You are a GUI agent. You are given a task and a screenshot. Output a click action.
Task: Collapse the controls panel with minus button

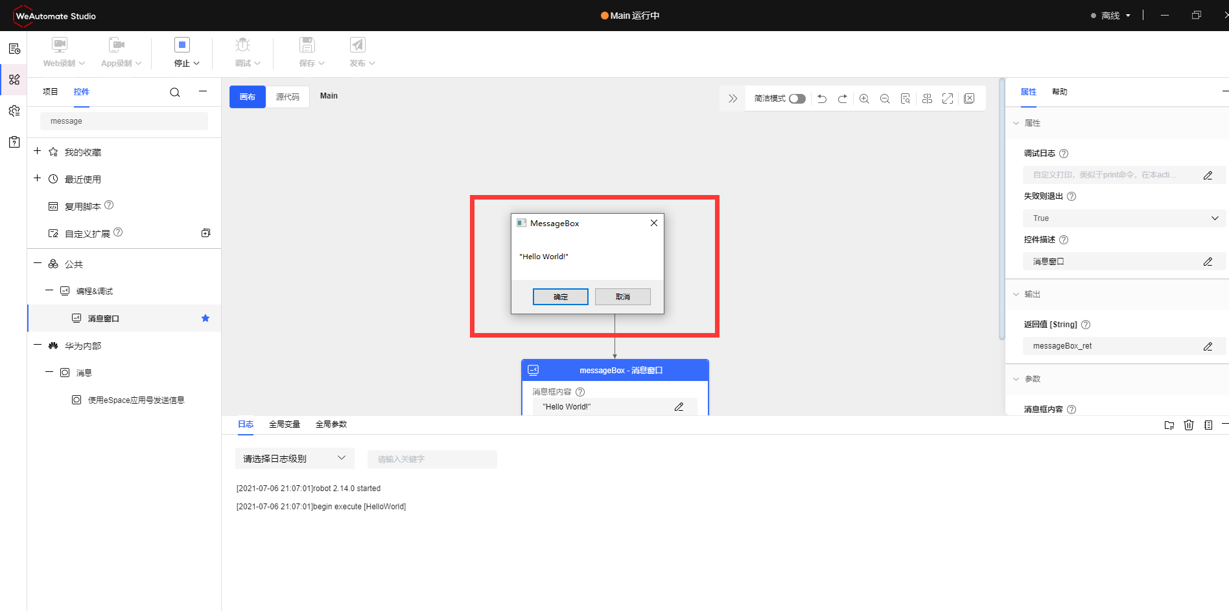coord(203,92)
